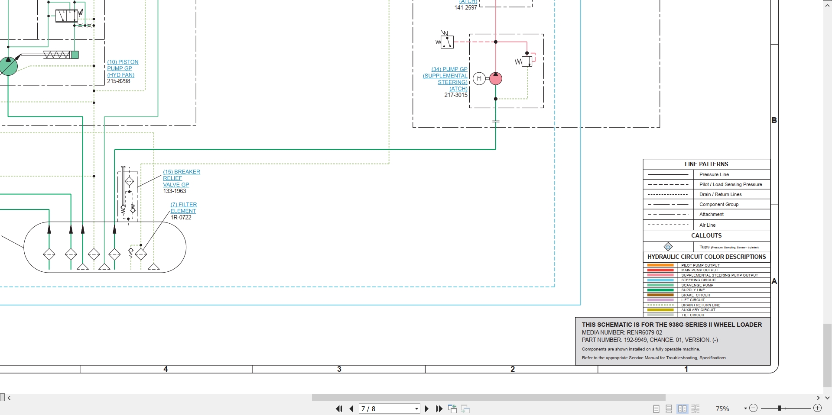Click the Drain / Return Lines legend entry
Viewport: 832px width, 415px height.
click(720, 194)
